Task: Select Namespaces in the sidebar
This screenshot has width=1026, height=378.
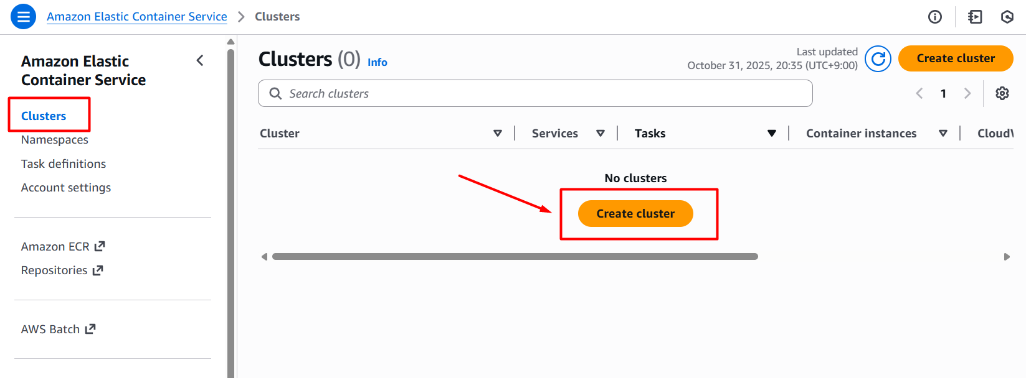Action: click(55, 140)
